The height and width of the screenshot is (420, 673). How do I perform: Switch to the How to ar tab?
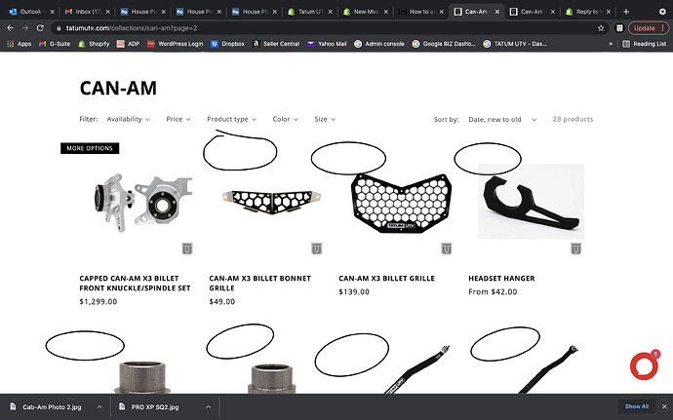pyautogui.click(x=421, y=12)
